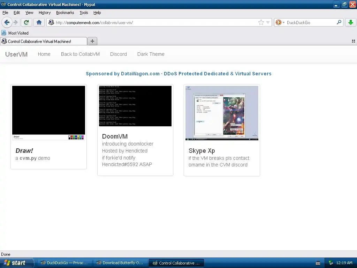Open the URL history dropdown arrow

(x=268, y=22)
